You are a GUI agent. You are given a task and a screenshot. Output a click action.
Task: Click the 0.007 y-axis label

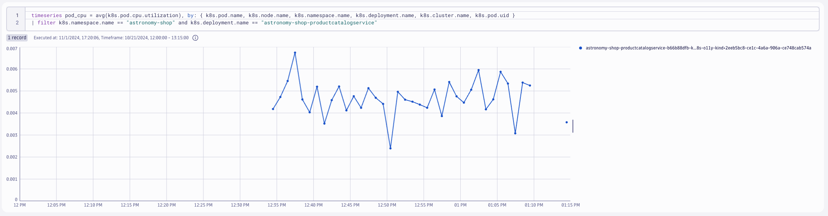[x=12, y=49]
